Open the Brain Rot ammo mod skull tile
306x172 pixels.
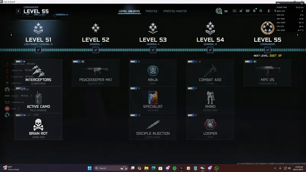[38, 126]
